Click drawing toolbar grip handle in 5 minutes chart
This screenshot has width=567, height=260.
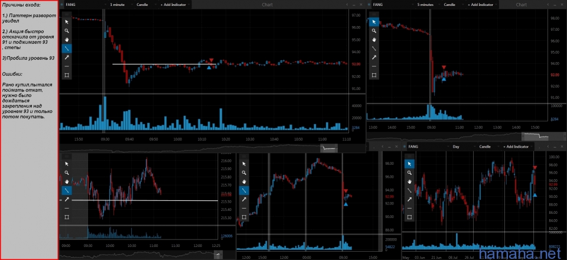(374, 14)
